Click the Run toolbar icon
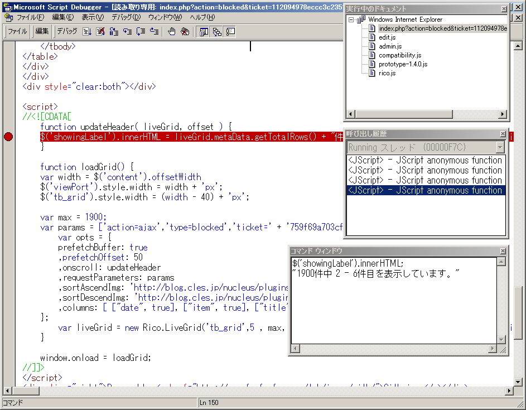The image size is (526, 410). pos(88,31)
